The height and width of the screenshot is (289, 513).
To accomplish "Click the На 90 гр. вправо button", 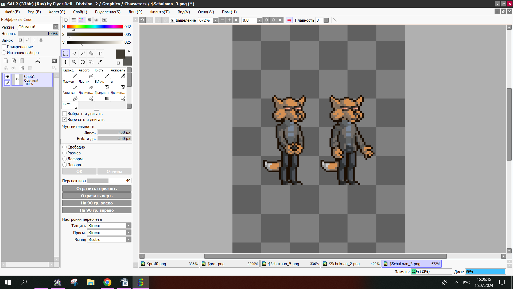I will point(97,210).
